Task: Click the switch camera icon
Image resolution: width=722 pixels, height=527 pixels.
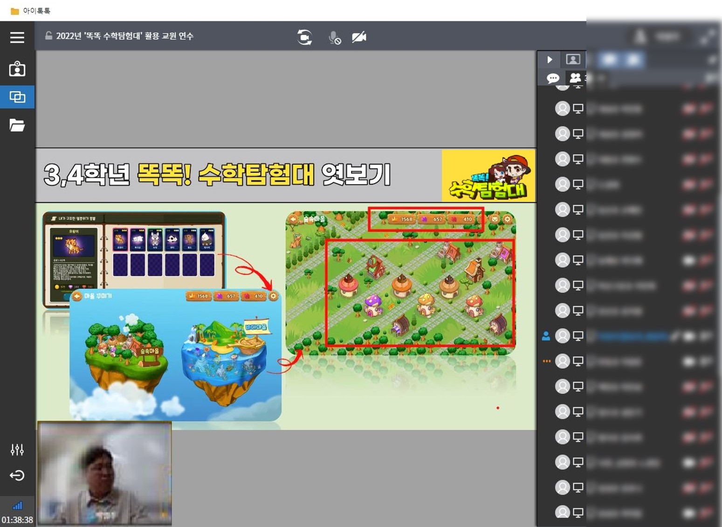Action: [304, 37]
